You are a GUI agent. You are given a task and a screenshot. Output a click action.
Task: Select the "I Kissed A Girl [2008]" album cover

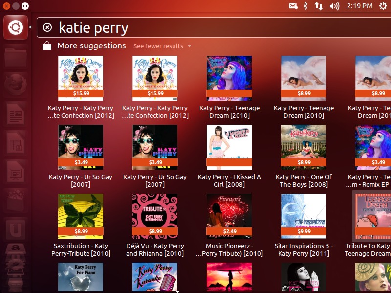pos(229,147)
